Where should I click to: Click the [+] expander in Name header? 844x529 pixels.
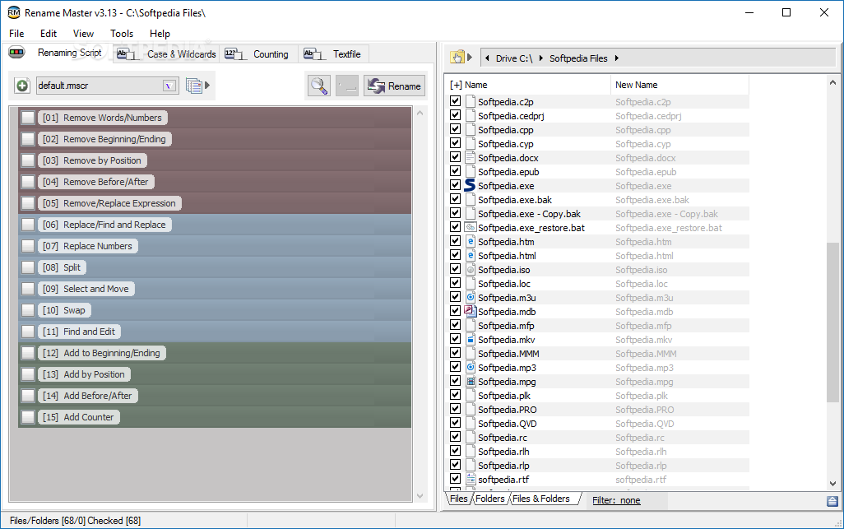456,85
